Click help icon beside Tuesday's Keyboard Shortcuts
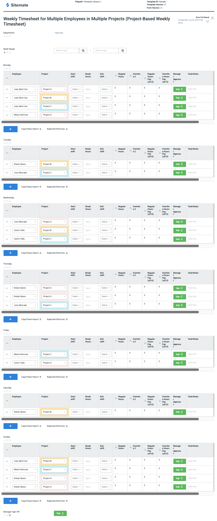The width and height of the screenshot is (217, 521). pos(67,187)
